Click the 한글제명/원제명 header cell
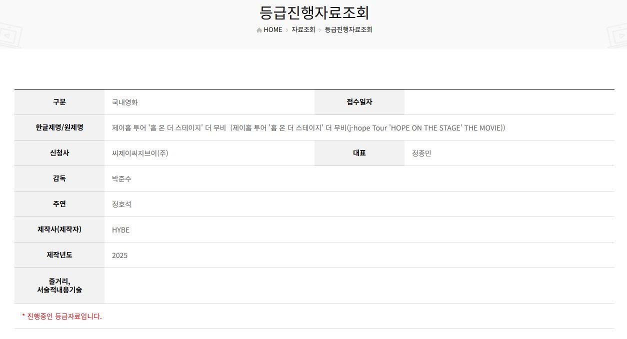This screenshot has height=339, width=627. (59, 127)
